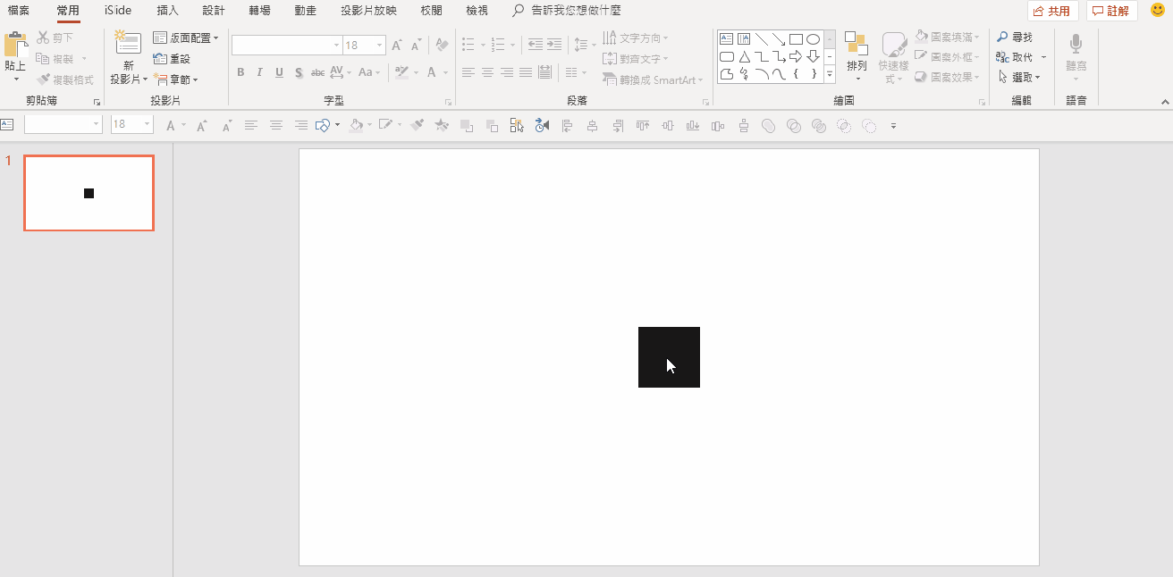Toggle Underline formatting in ribbon
This screenshot has height=577, width=1173.
(279, 72)
